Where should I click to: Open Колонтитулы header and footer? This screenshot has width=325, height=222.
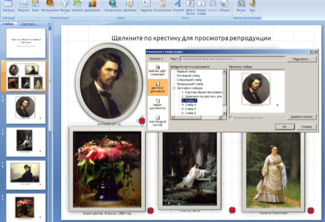click(163, 6)
